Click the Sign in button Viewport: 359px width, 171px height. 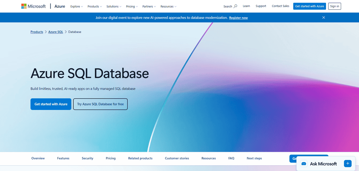click(x=334, y=6)
